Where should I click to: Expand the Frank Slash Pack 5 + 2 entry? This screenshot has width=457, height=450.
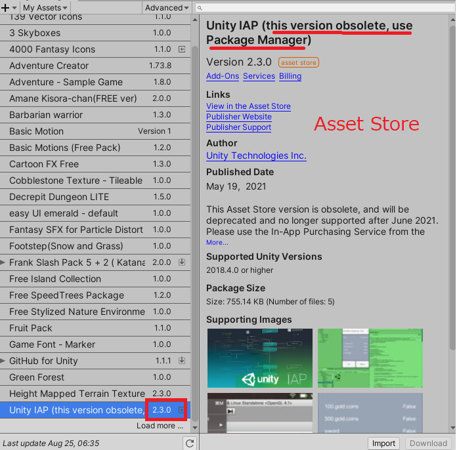coord(3,262)
